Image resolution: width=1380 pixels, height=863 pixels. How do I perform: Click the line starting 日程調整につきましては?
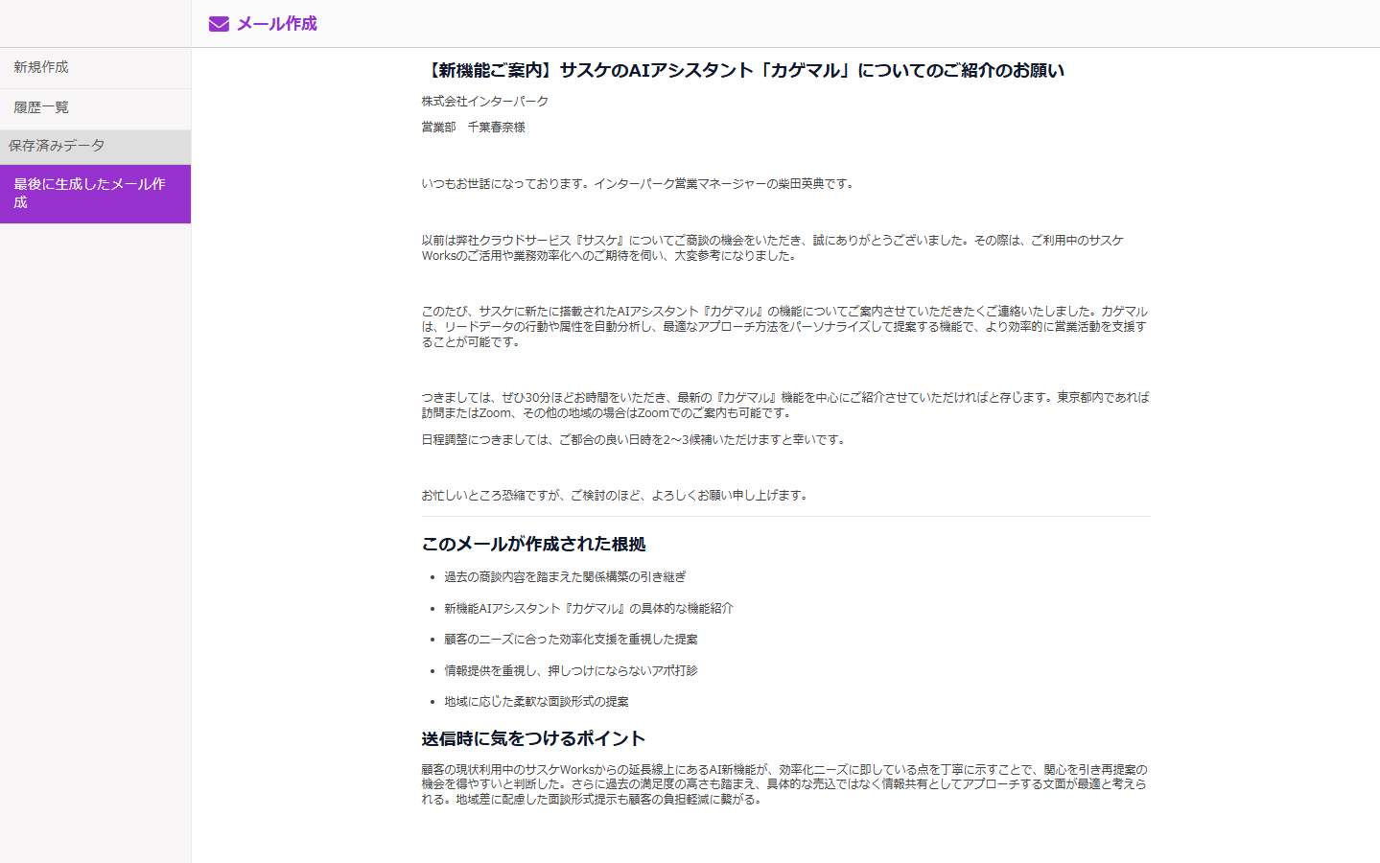coord(635,439)
